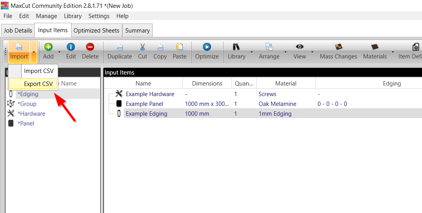Click the Oak Melamine material cell

(278, 104)
